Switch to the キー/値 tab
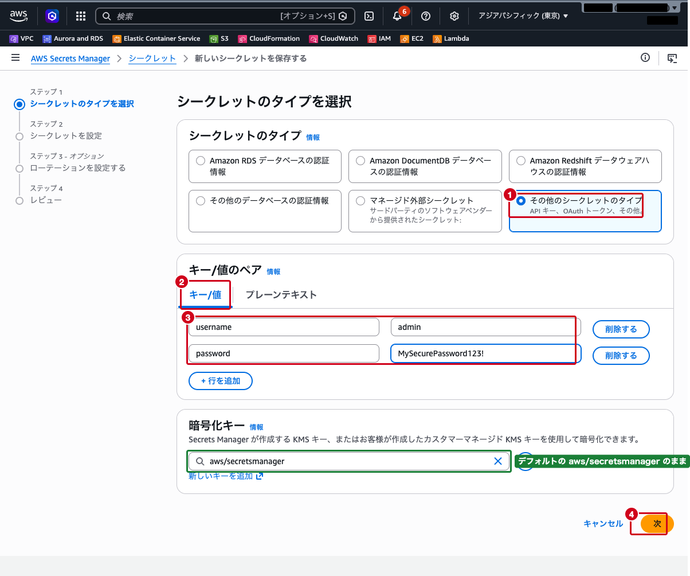Viewport: 690px width, 576px height. [x=205, y=295]
